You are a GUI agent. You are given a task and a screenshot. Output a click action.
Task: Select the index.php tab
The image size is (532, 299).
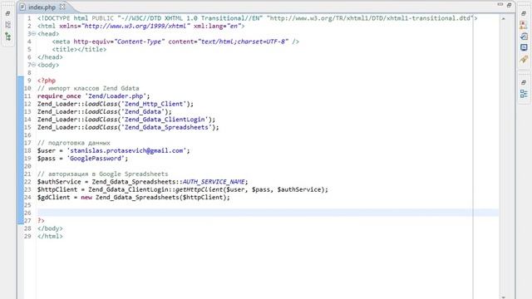42,7
